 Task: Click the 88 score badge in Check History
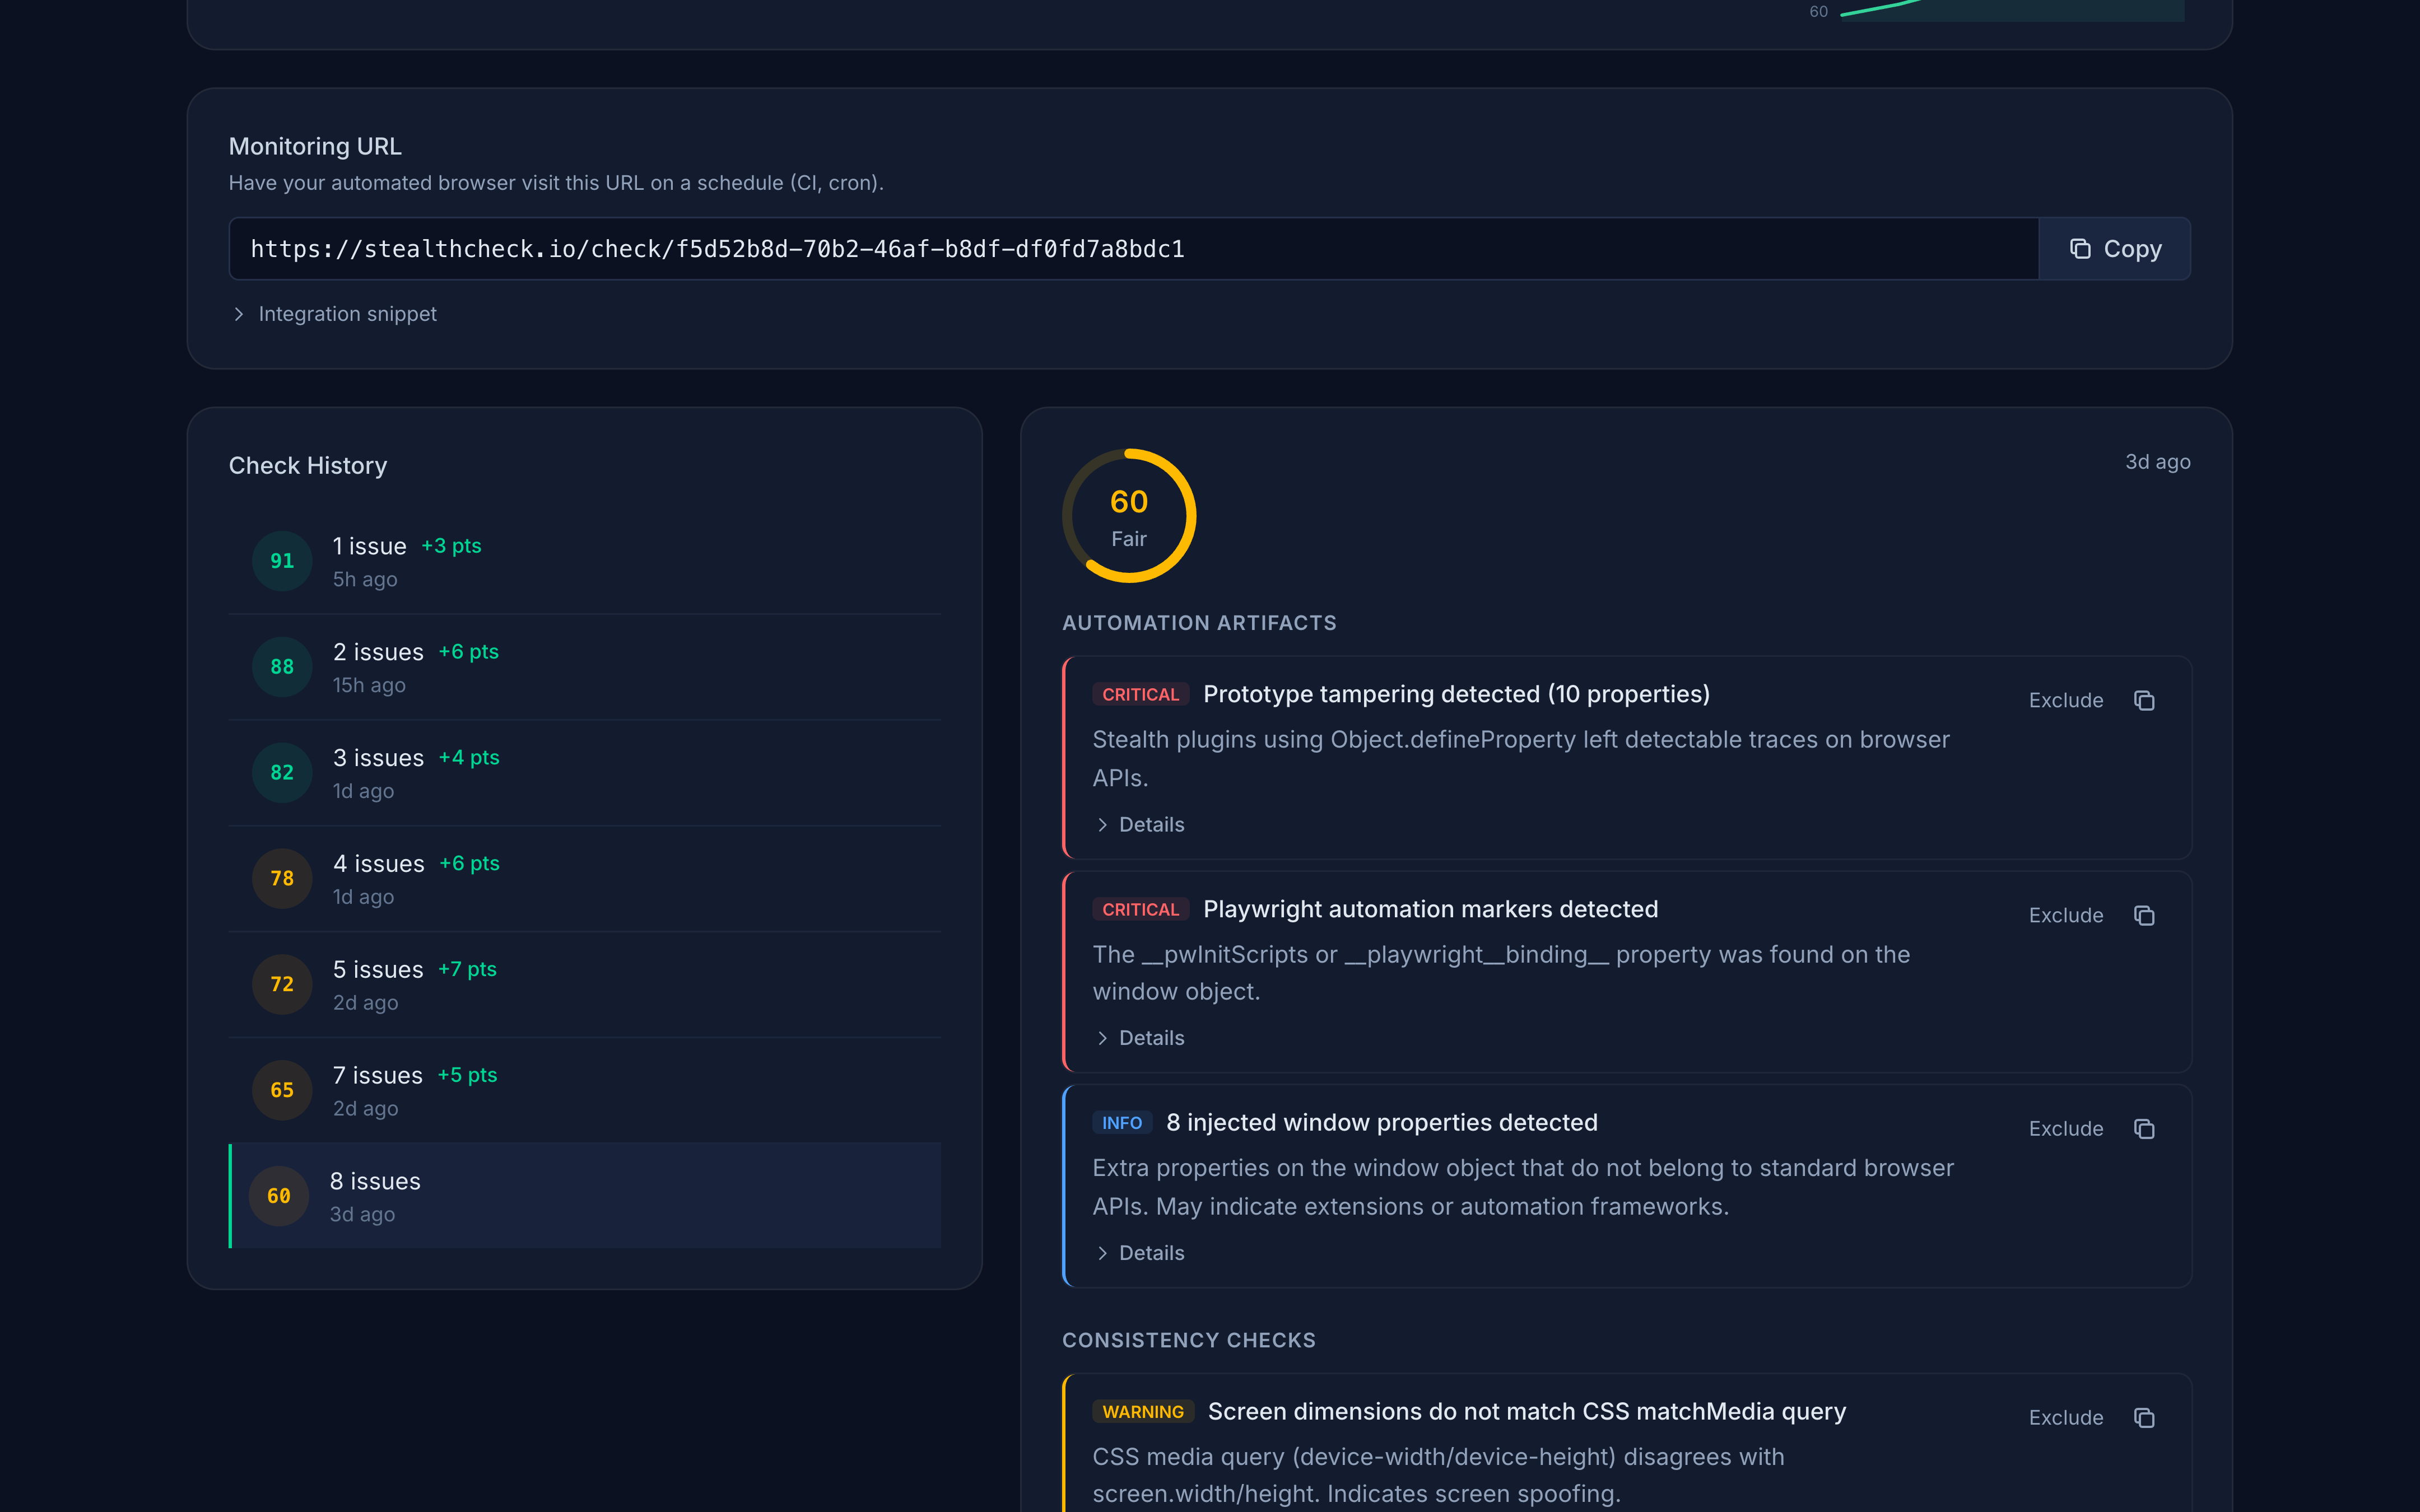282,667
